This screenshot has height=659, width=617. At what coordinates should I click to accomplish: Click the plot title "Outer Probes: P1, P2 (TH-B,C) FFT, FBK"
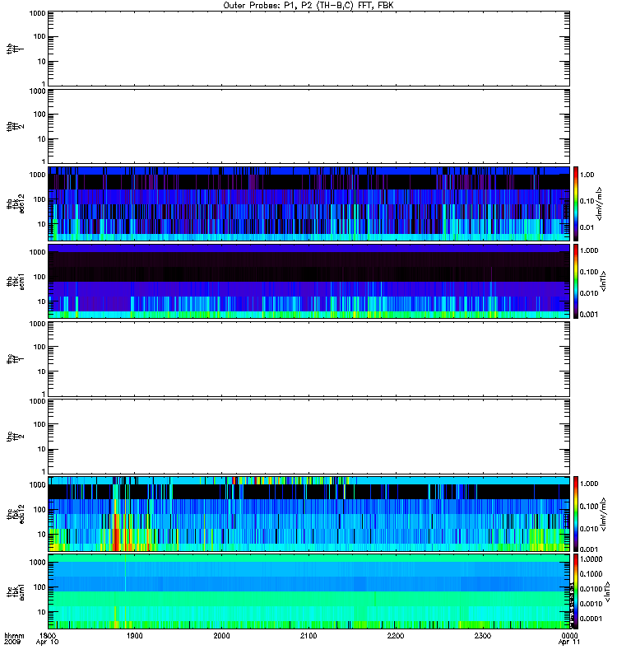tap(308, 6)
